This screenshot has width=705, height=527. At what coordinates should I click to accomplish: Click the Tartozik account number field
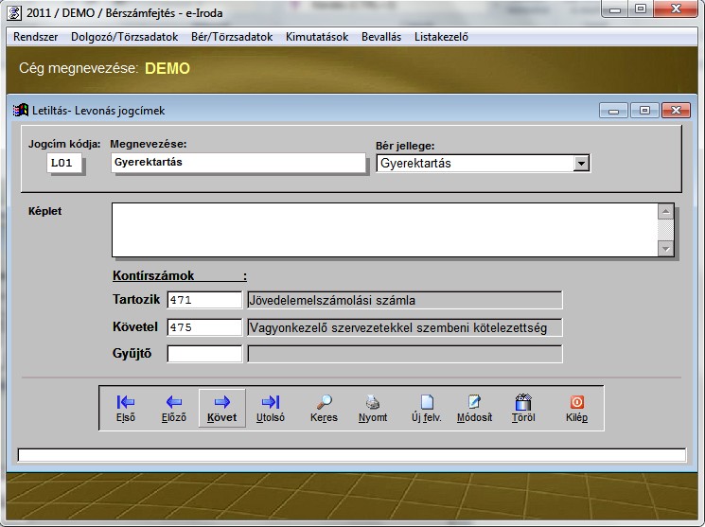tap(204, 301)
